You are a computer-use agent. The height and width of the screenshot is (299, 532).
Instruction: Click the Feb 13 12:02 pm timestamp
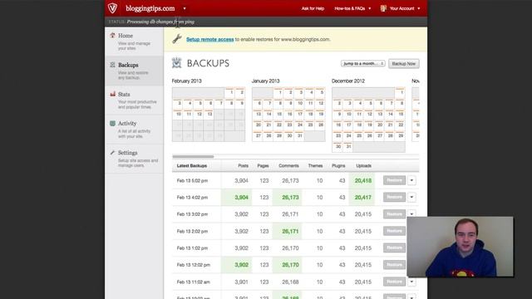point(194,265)
